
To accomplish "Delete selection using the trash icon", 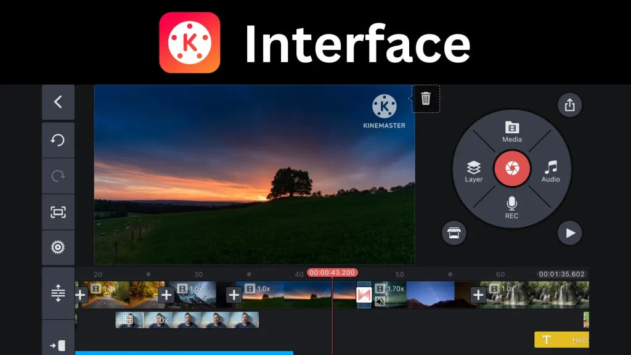I will (x=426, y=99).
